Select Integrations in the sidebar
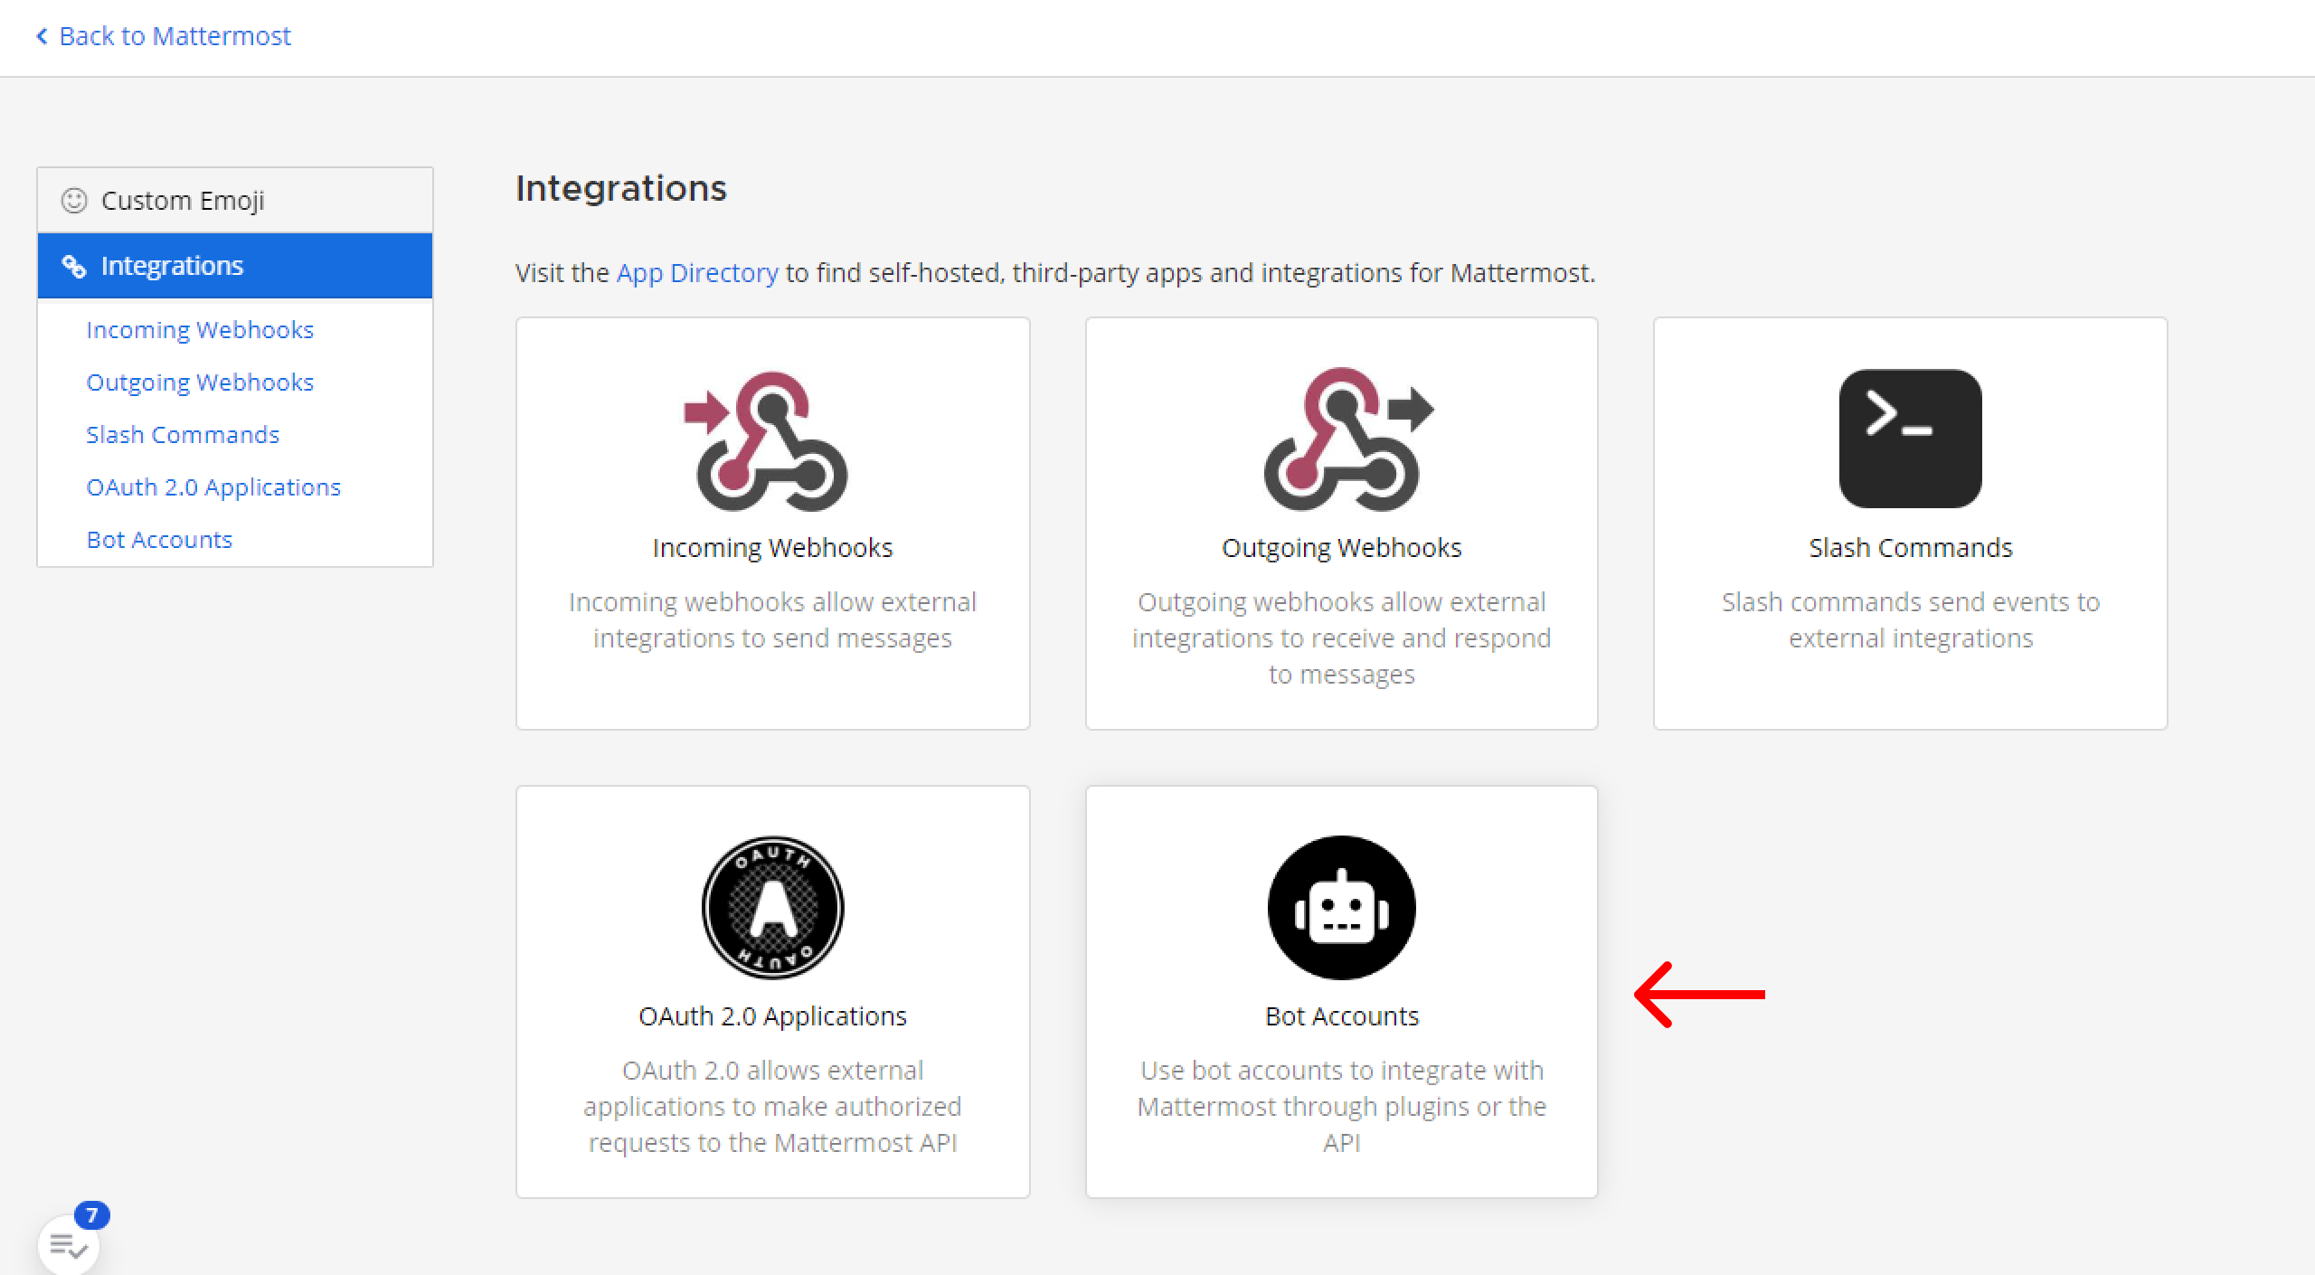Viewport: 2315px width, 1275px height. [x=235, y=266]
